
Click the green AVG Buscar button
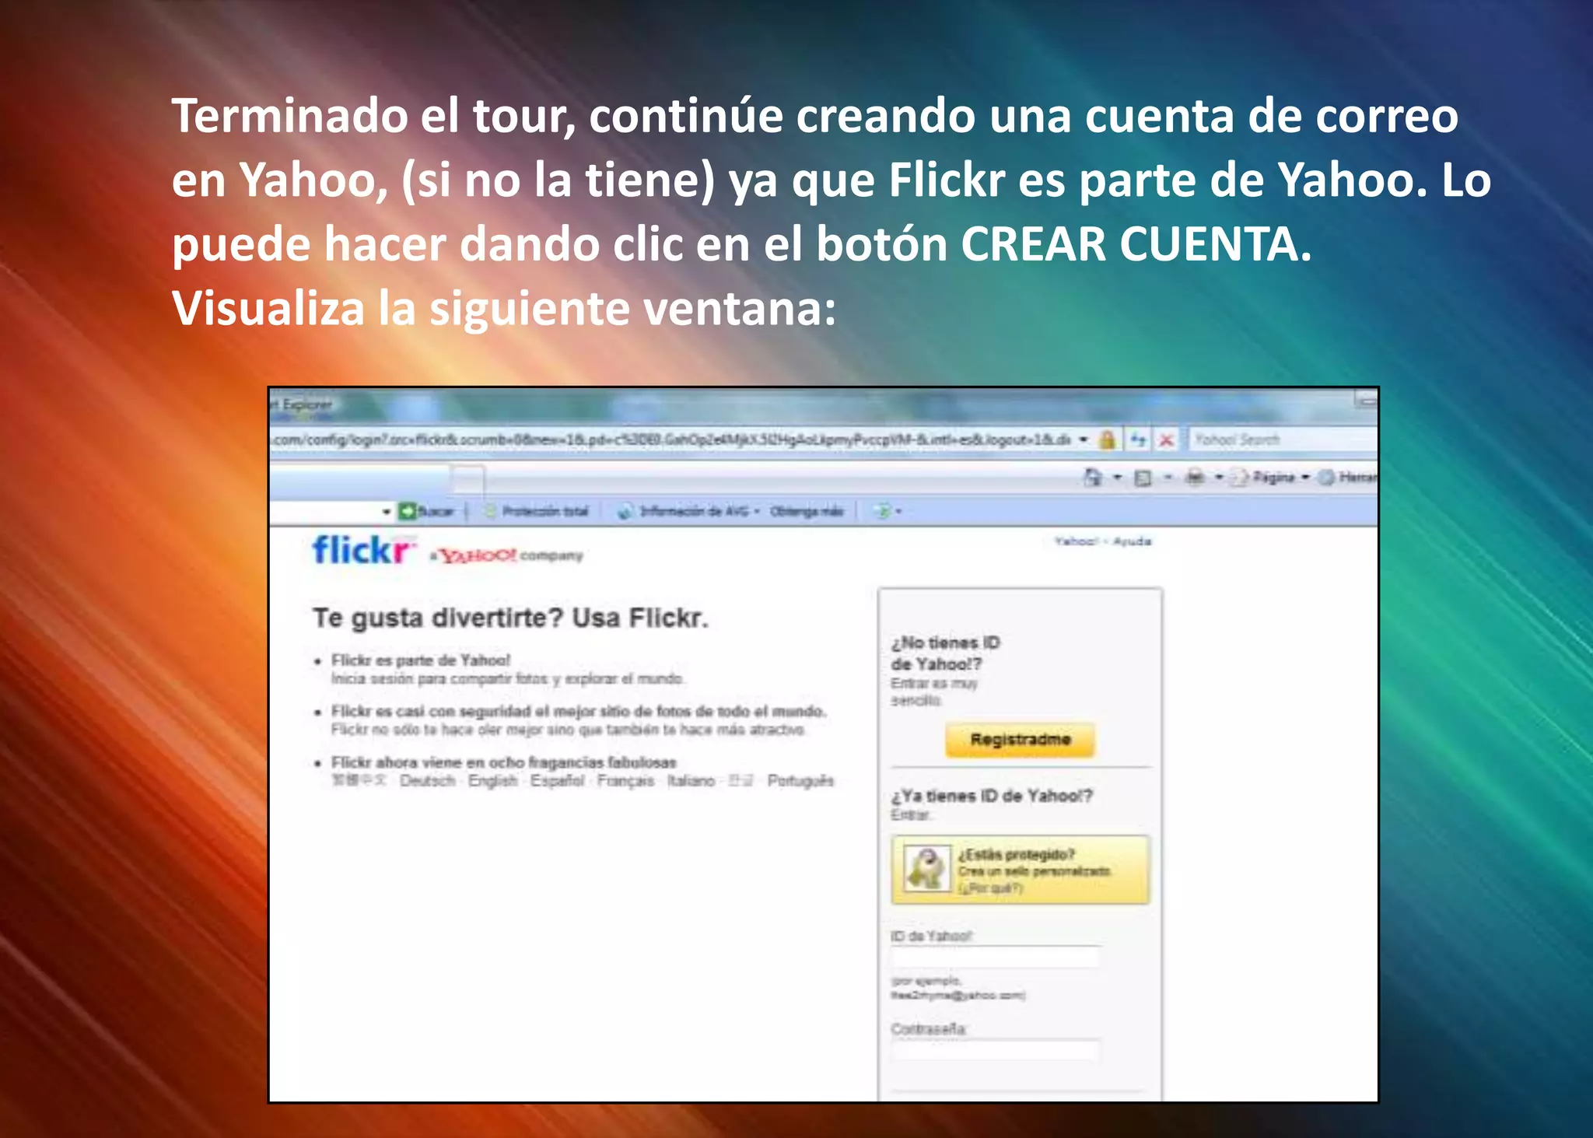[425, 511]
